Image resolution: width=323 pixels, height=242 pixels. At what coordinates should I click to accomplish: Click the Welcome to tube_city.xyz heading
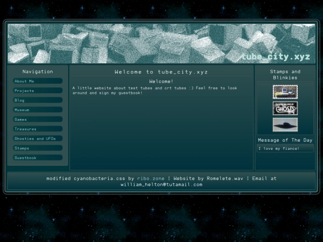click(x=161, y=72)
